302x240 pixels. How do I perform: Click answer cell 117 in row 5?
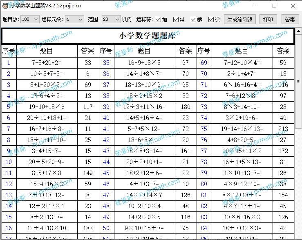pos(88,107)
